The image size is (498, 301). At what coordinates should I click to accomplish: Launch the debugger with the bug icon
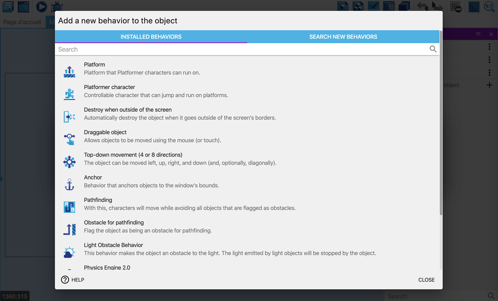[57, 6]
